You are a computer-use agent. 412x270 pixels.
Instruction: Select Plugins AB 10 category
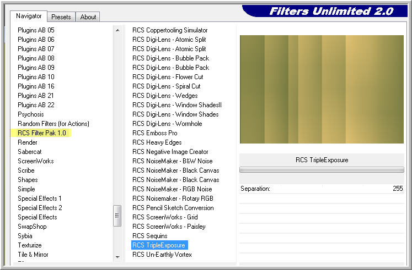coord(36,77)
